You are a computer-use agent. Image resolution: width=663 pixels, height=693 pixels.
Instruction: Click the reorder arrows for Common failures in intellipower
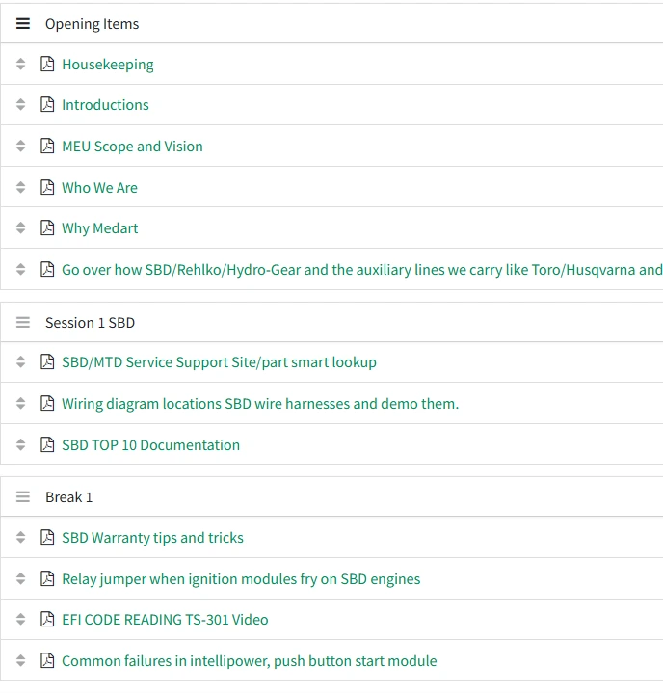click(21, 661)
